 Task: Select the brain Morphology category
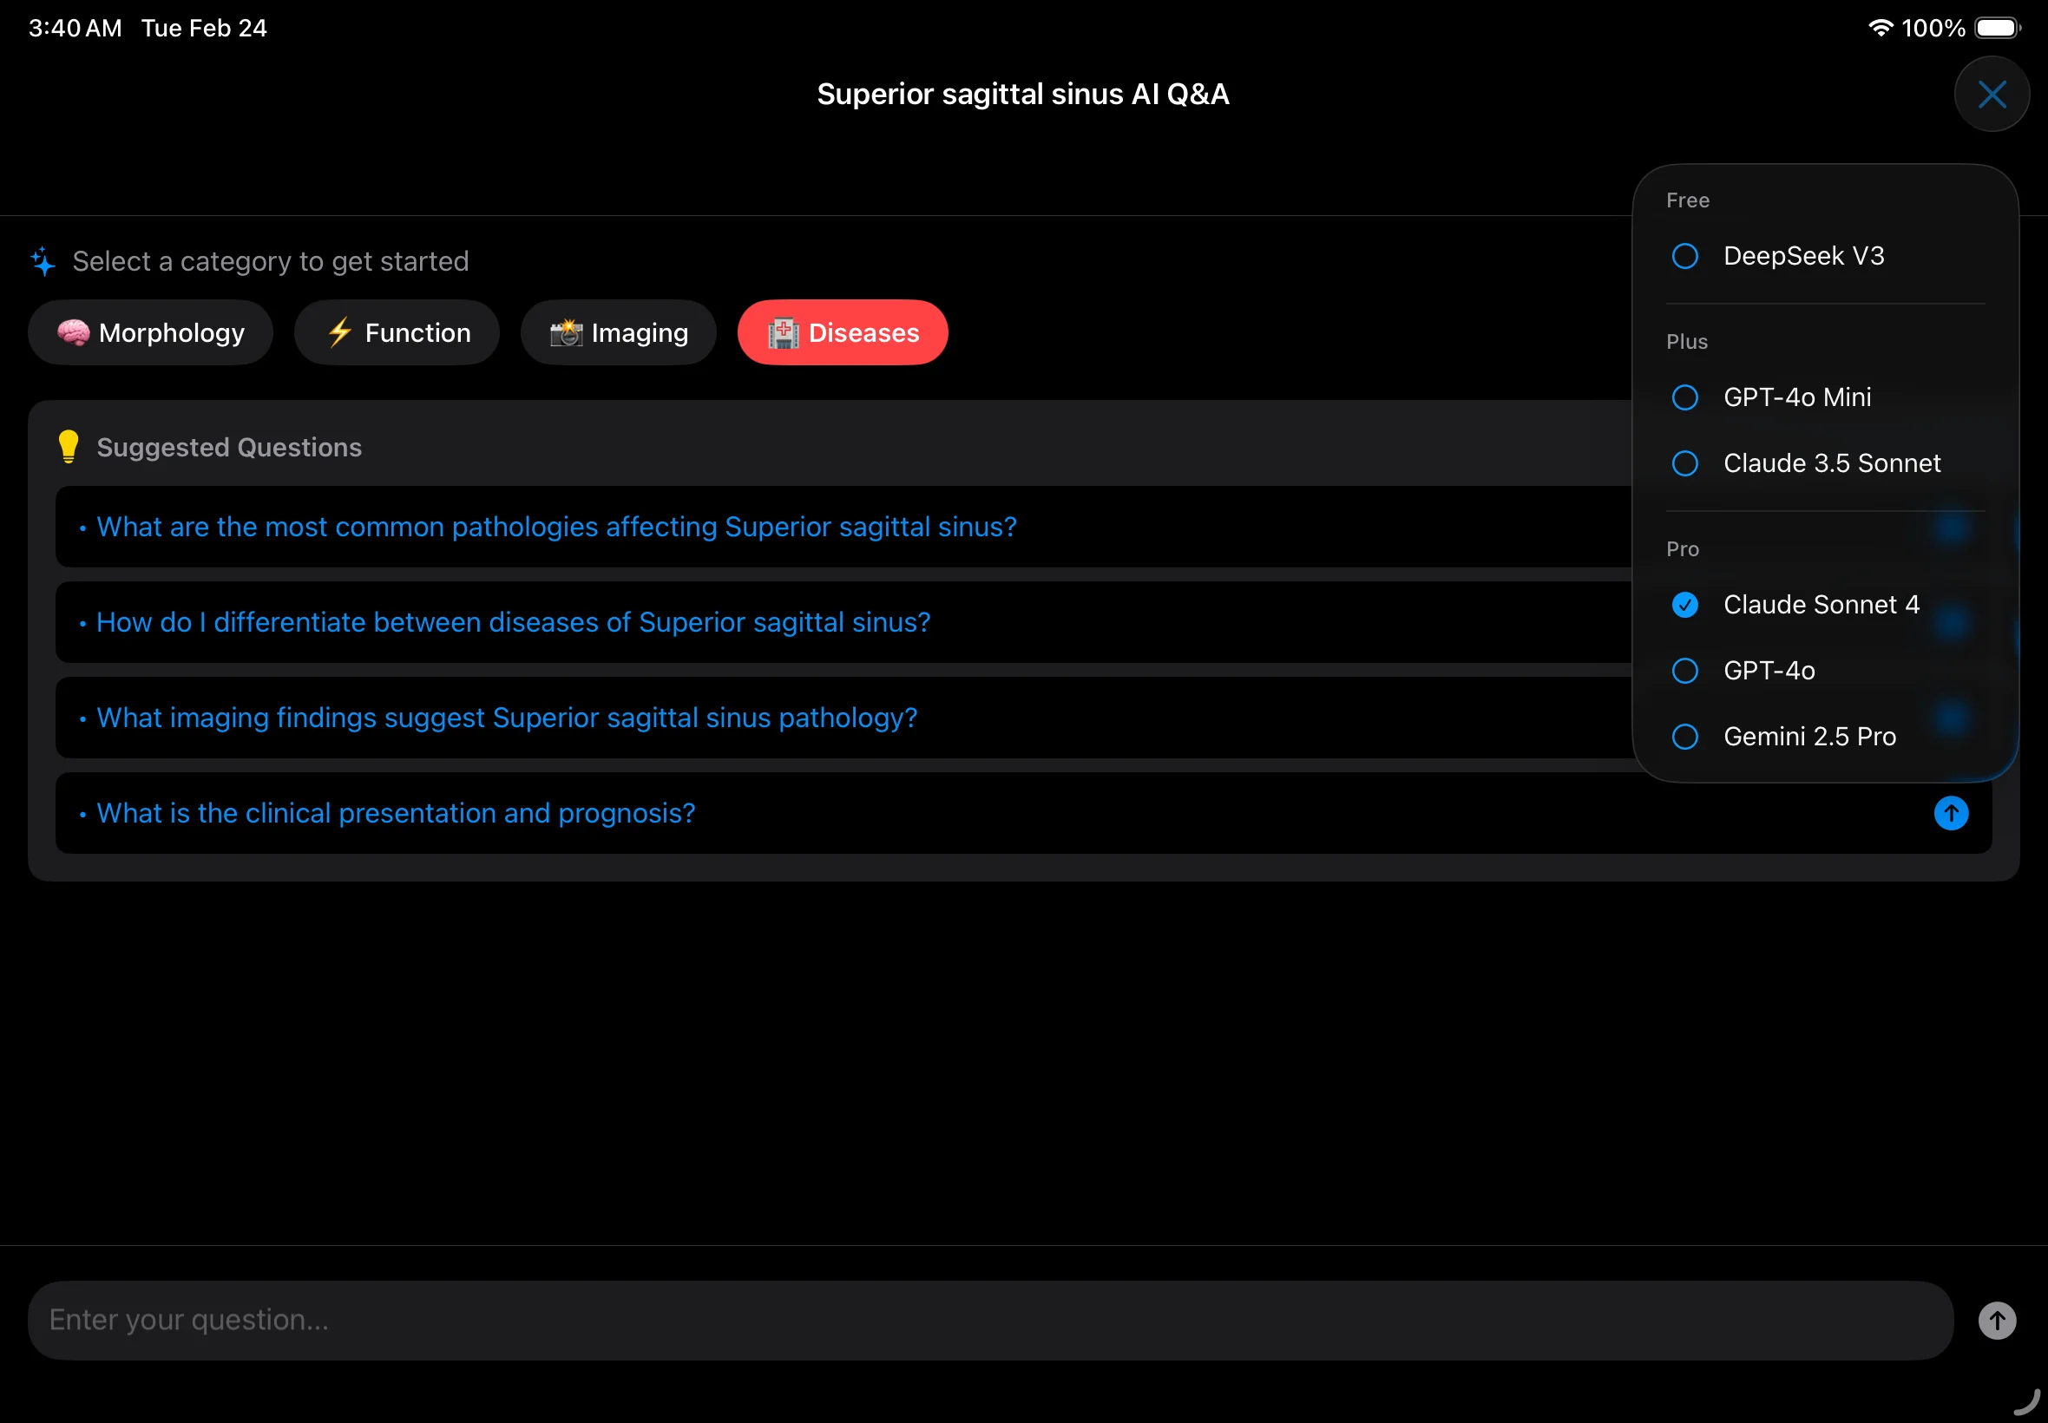point(150,332)
